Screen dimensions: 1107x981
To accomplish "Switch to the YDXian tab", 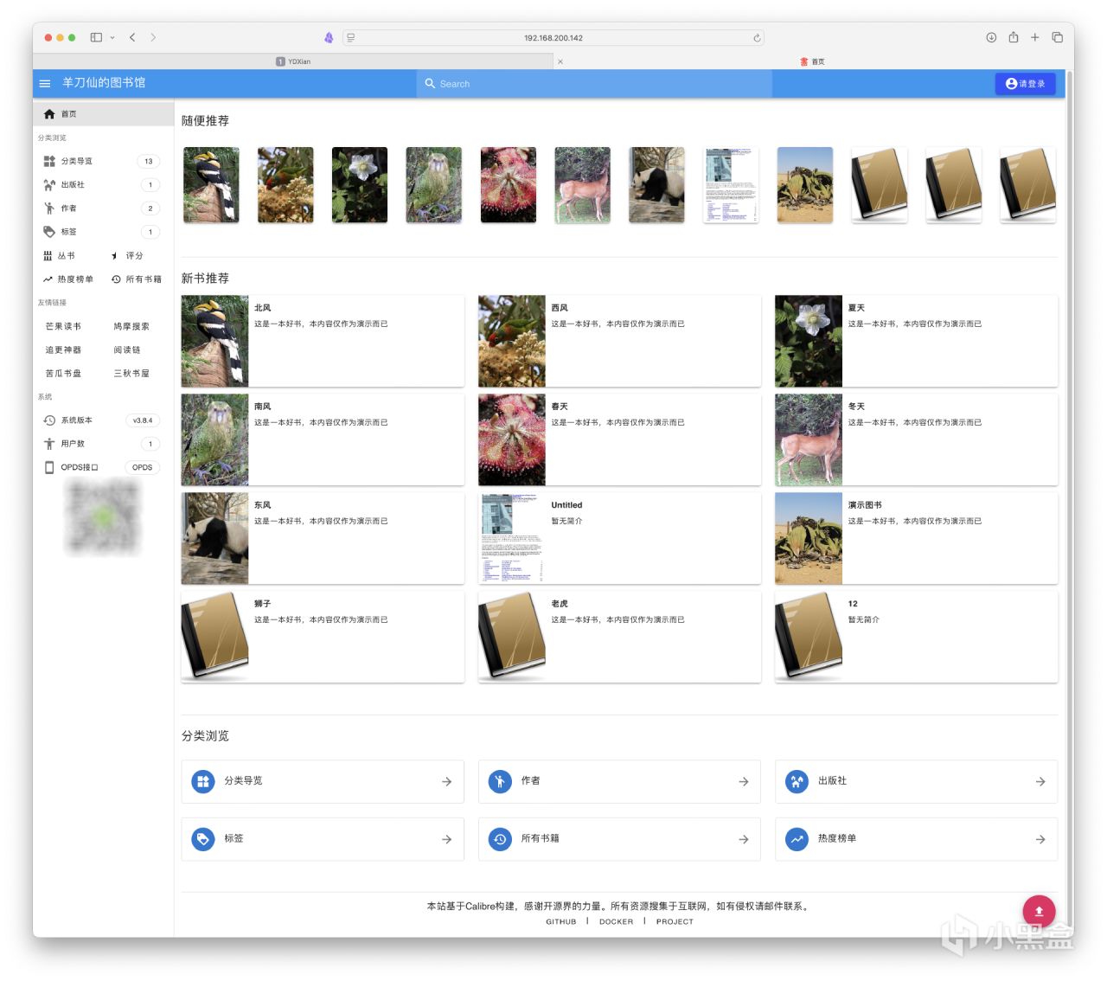I will 293,61.
